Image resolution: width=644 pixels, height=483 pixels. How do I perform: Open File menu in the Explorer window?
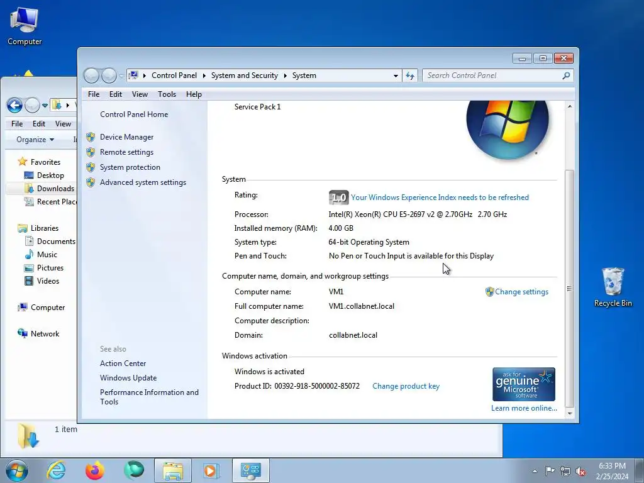(17, 124)
